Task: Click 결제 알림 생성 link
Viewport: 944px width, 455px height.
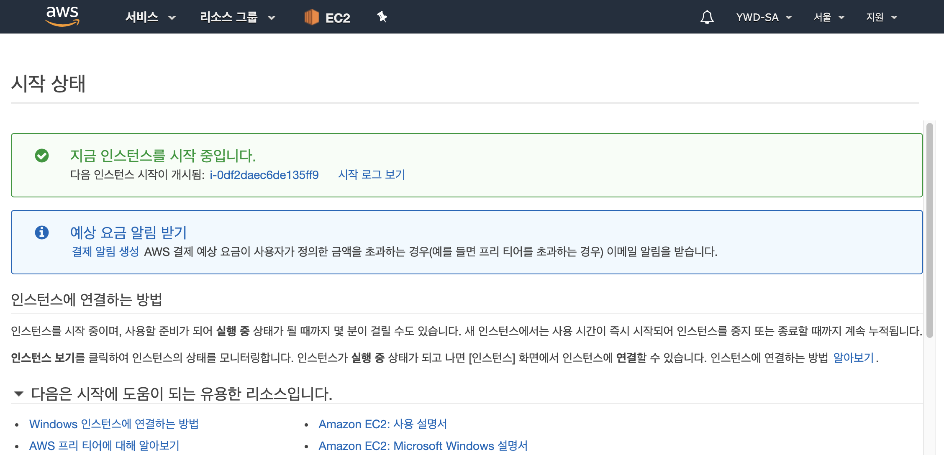Action: 105,251
